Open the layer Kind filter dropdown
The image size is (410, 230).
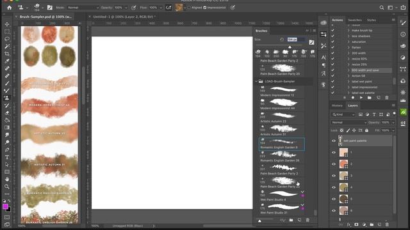coord(343,114)
